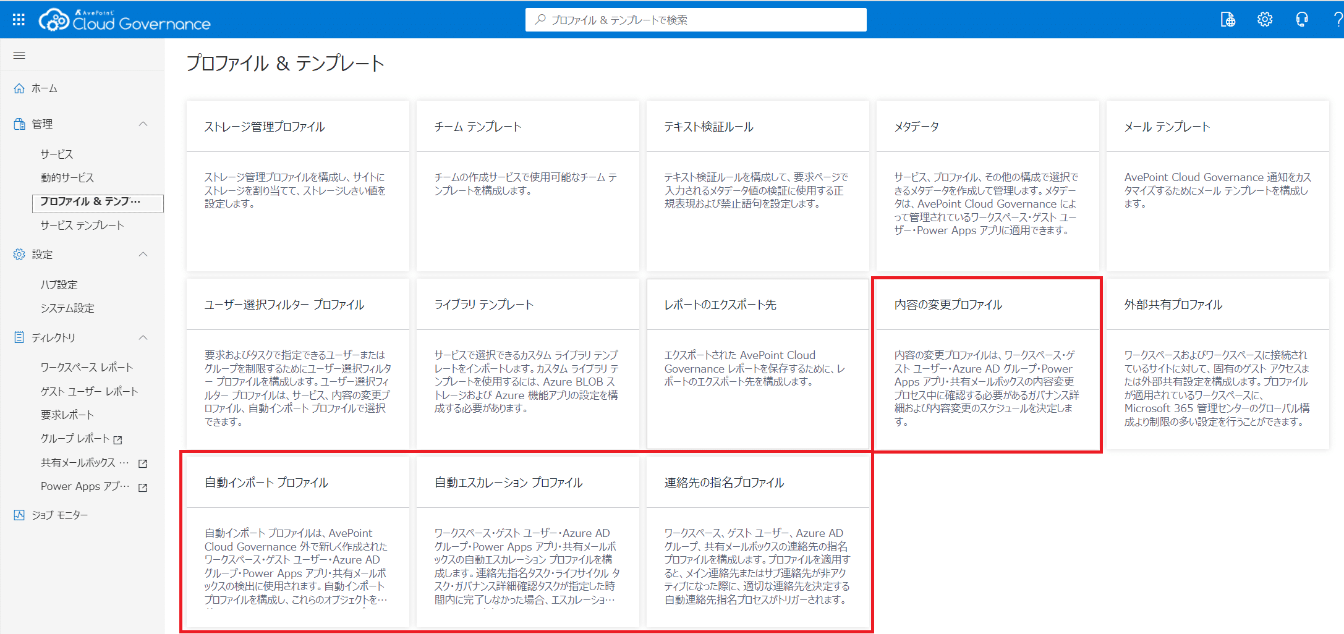Open the settings gear icon in header

click(x=1265, y=20)
